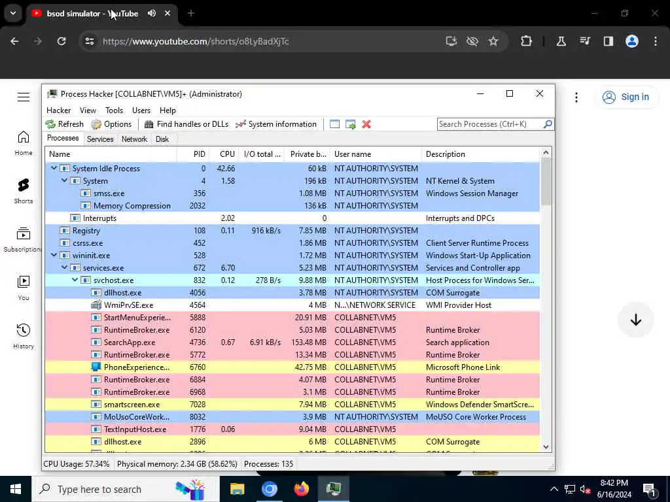The image size is (670, 502).
Task: Open the Users menu
Action: (141, 110)
